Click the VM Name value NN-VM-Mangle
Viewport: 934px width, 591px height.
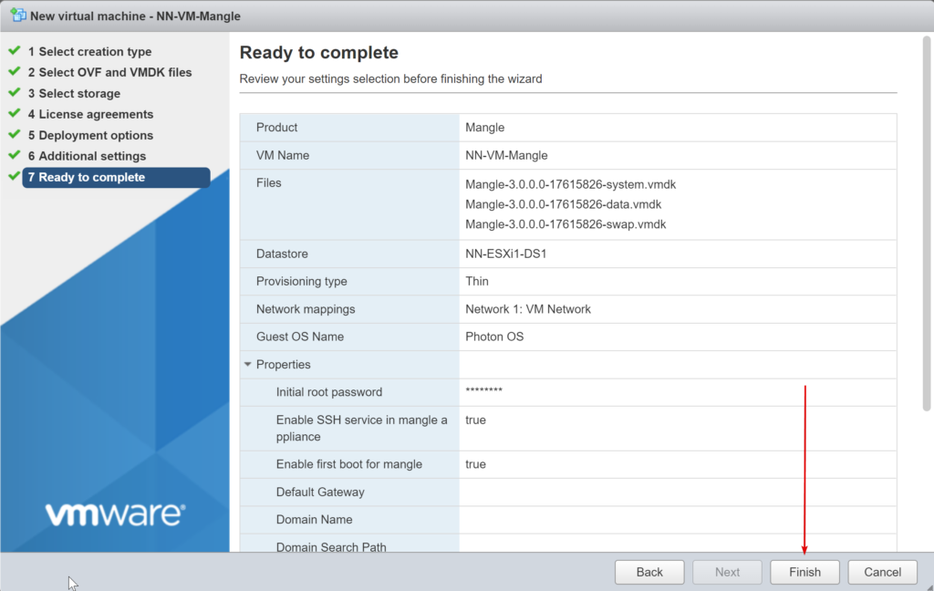[506, 155]
